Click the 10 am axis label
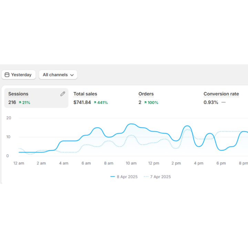Screen dimensions: 248x248 [x=131, y=163]
